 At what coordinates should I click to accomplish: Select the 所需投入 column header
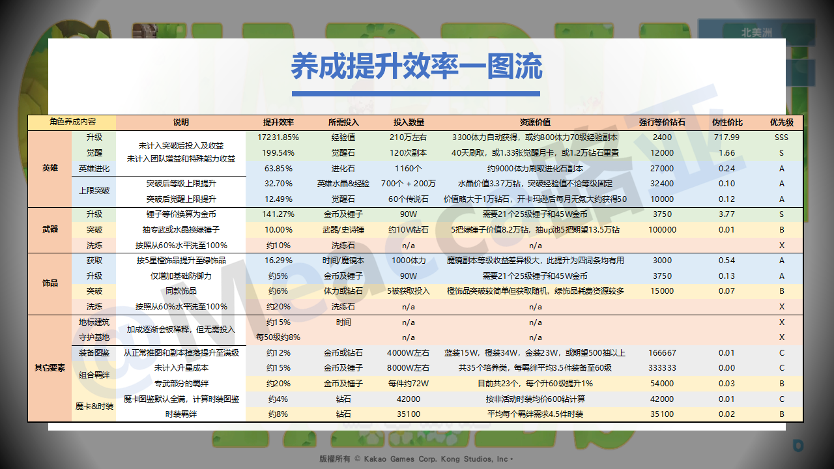343,122
